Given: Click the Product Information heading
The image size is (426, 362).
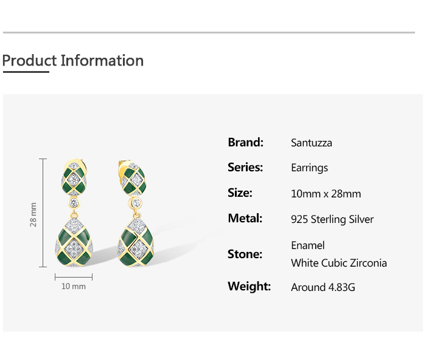Looking at the screenshot, I should [x=73, y=61].
